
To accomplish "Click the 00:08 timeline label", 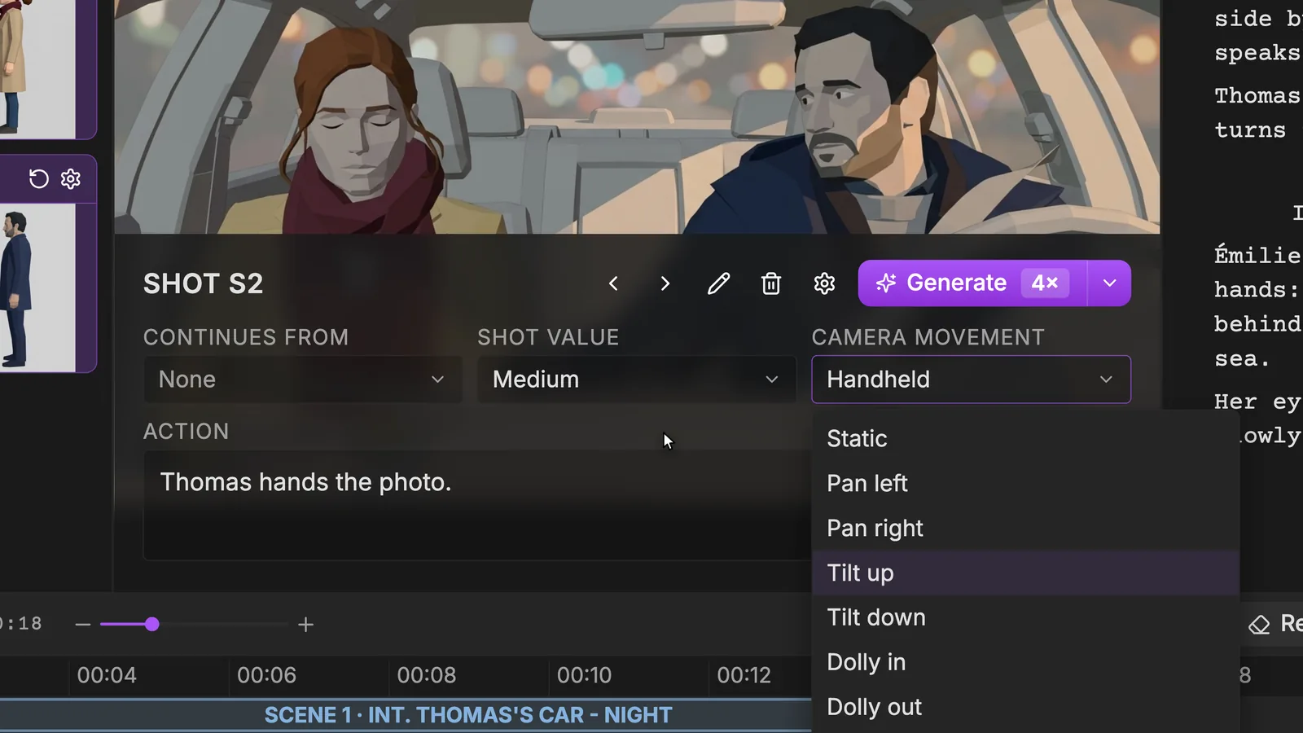I will tap(427, 676).
